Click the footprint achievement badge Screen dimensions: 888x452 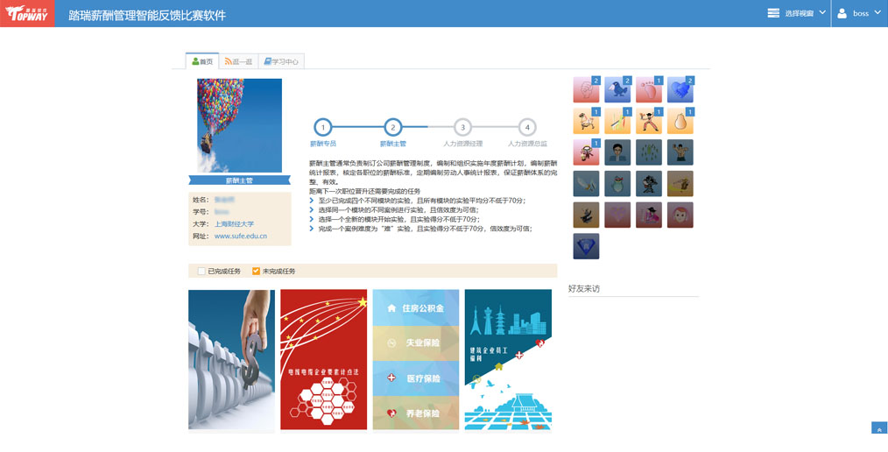coord(649,90)
